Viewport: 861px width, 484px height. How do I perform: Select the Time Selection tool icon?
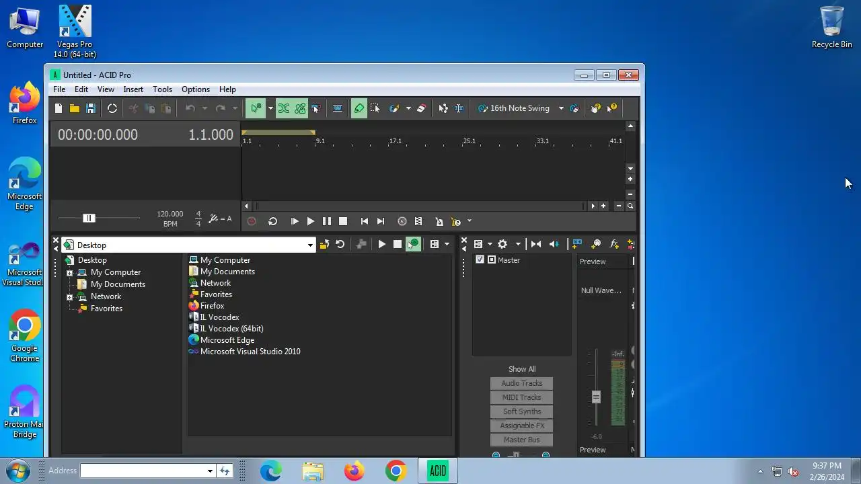tap(459, 108)
